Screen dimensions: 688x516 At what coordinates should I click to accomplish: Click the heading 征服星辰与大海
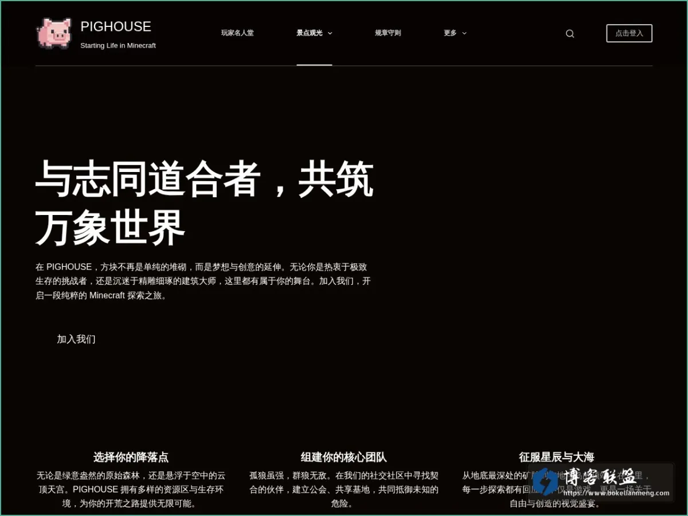(x=557, y=457)
